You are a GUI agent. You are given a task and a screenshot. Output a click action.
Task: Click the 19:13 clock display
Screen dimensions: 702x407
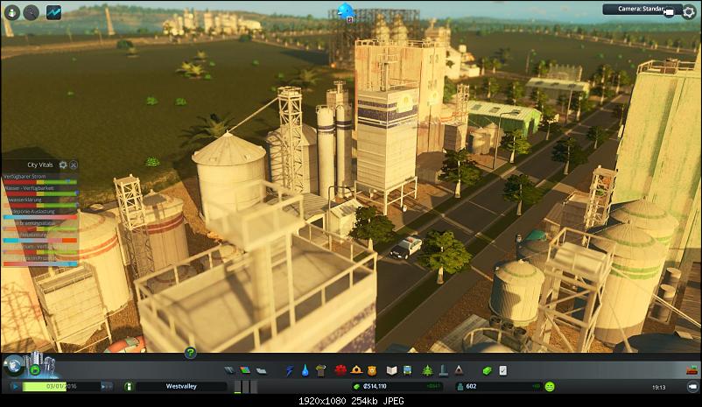tap(658, 387)
